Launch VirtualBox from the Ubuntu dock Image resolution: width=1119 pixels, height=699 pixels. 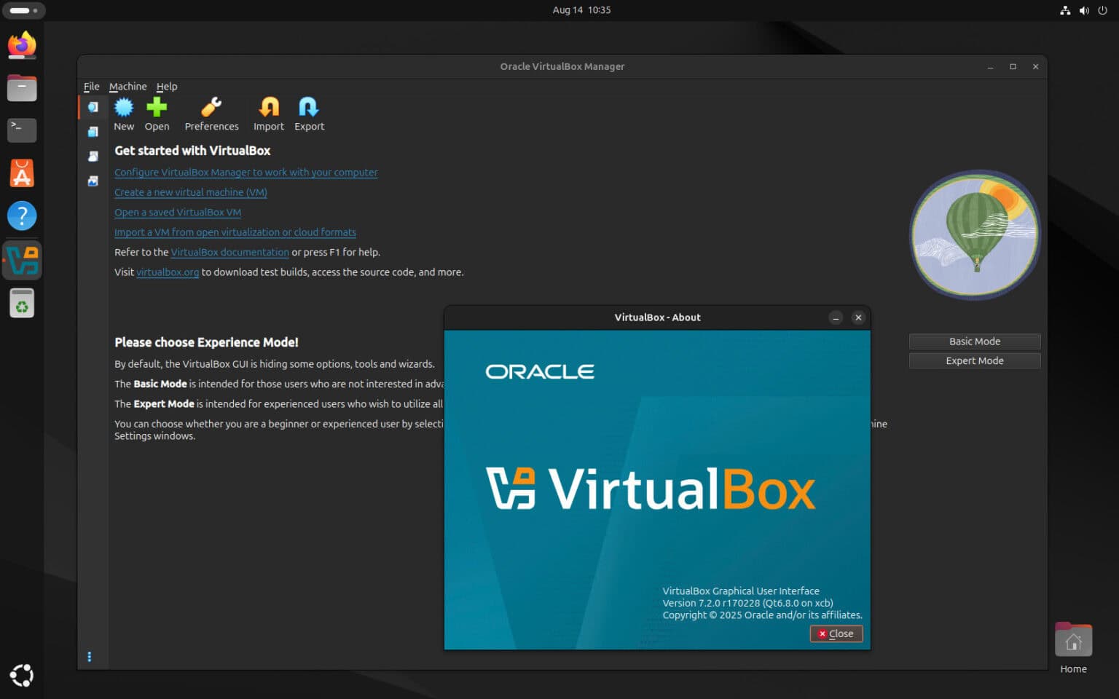pyautogui.click(x=22, y=260)
